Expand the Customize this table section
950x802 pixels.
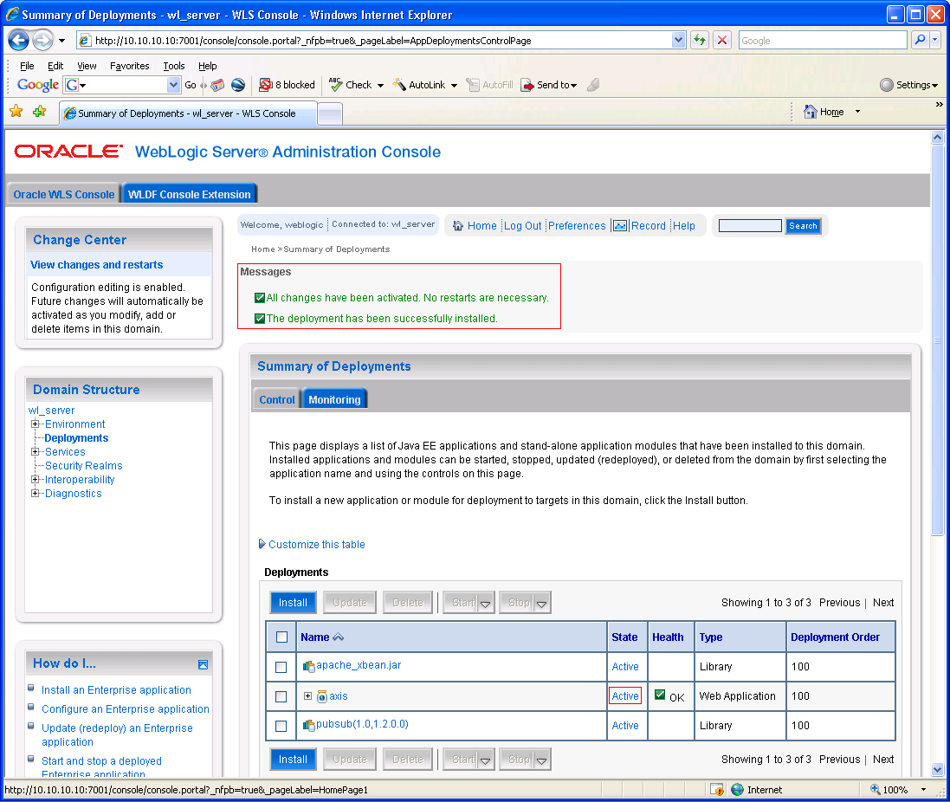pos(262,544)
